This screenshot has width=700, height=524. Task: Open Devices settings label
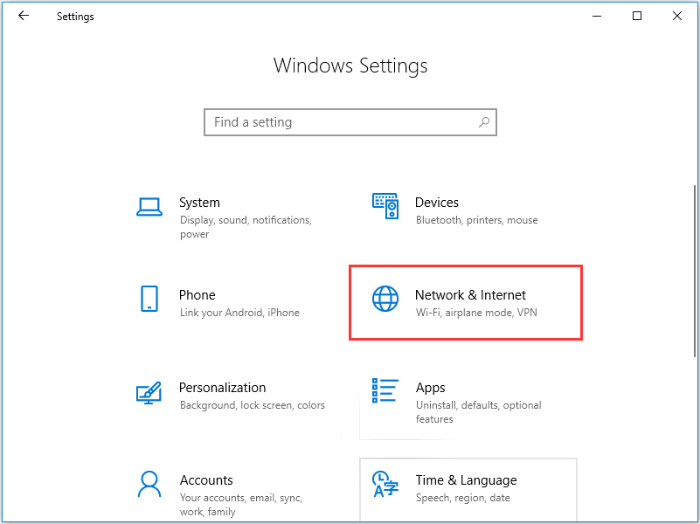click(437, 203)
